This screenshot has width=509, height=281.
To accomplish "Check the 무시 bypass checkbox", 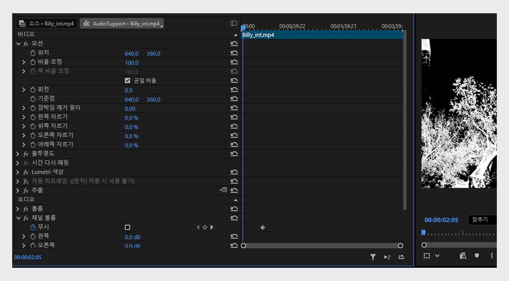I will click(128, 227).
